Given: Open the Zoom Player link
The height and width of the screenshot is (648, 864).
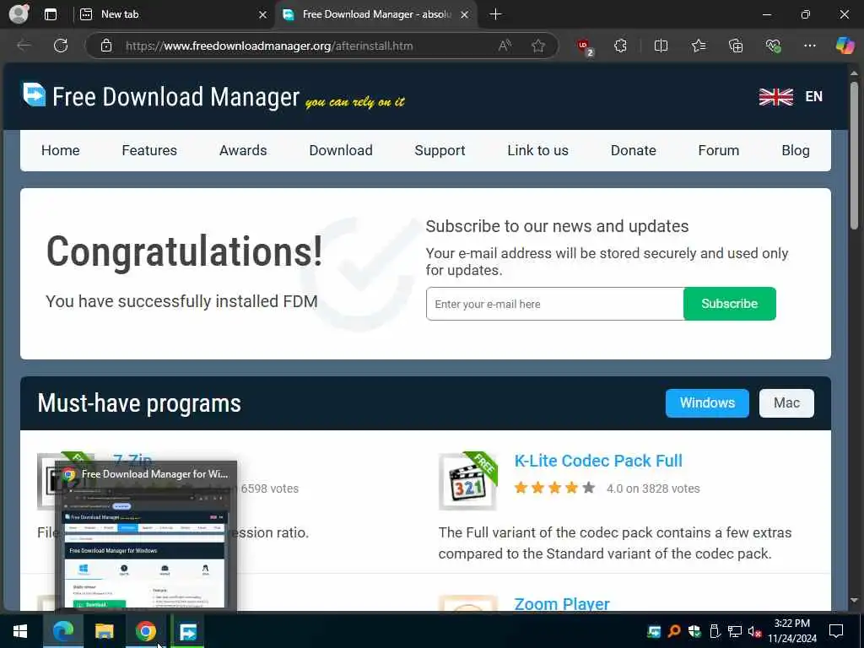Looking at the screenshot, I should tap(561, 604).
